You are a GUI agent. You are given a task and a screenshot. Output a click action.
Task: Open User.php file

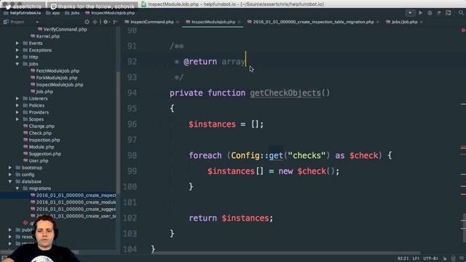click(x=36, y=161)
